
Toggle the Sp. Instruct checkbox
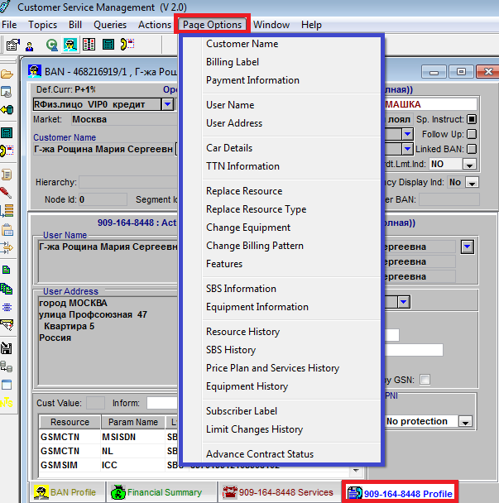[472, 119]
